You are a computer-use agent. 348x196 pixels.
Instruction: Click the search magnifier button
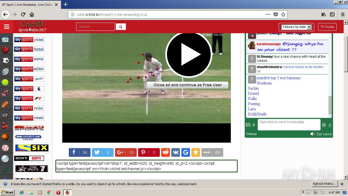[121, 27]
